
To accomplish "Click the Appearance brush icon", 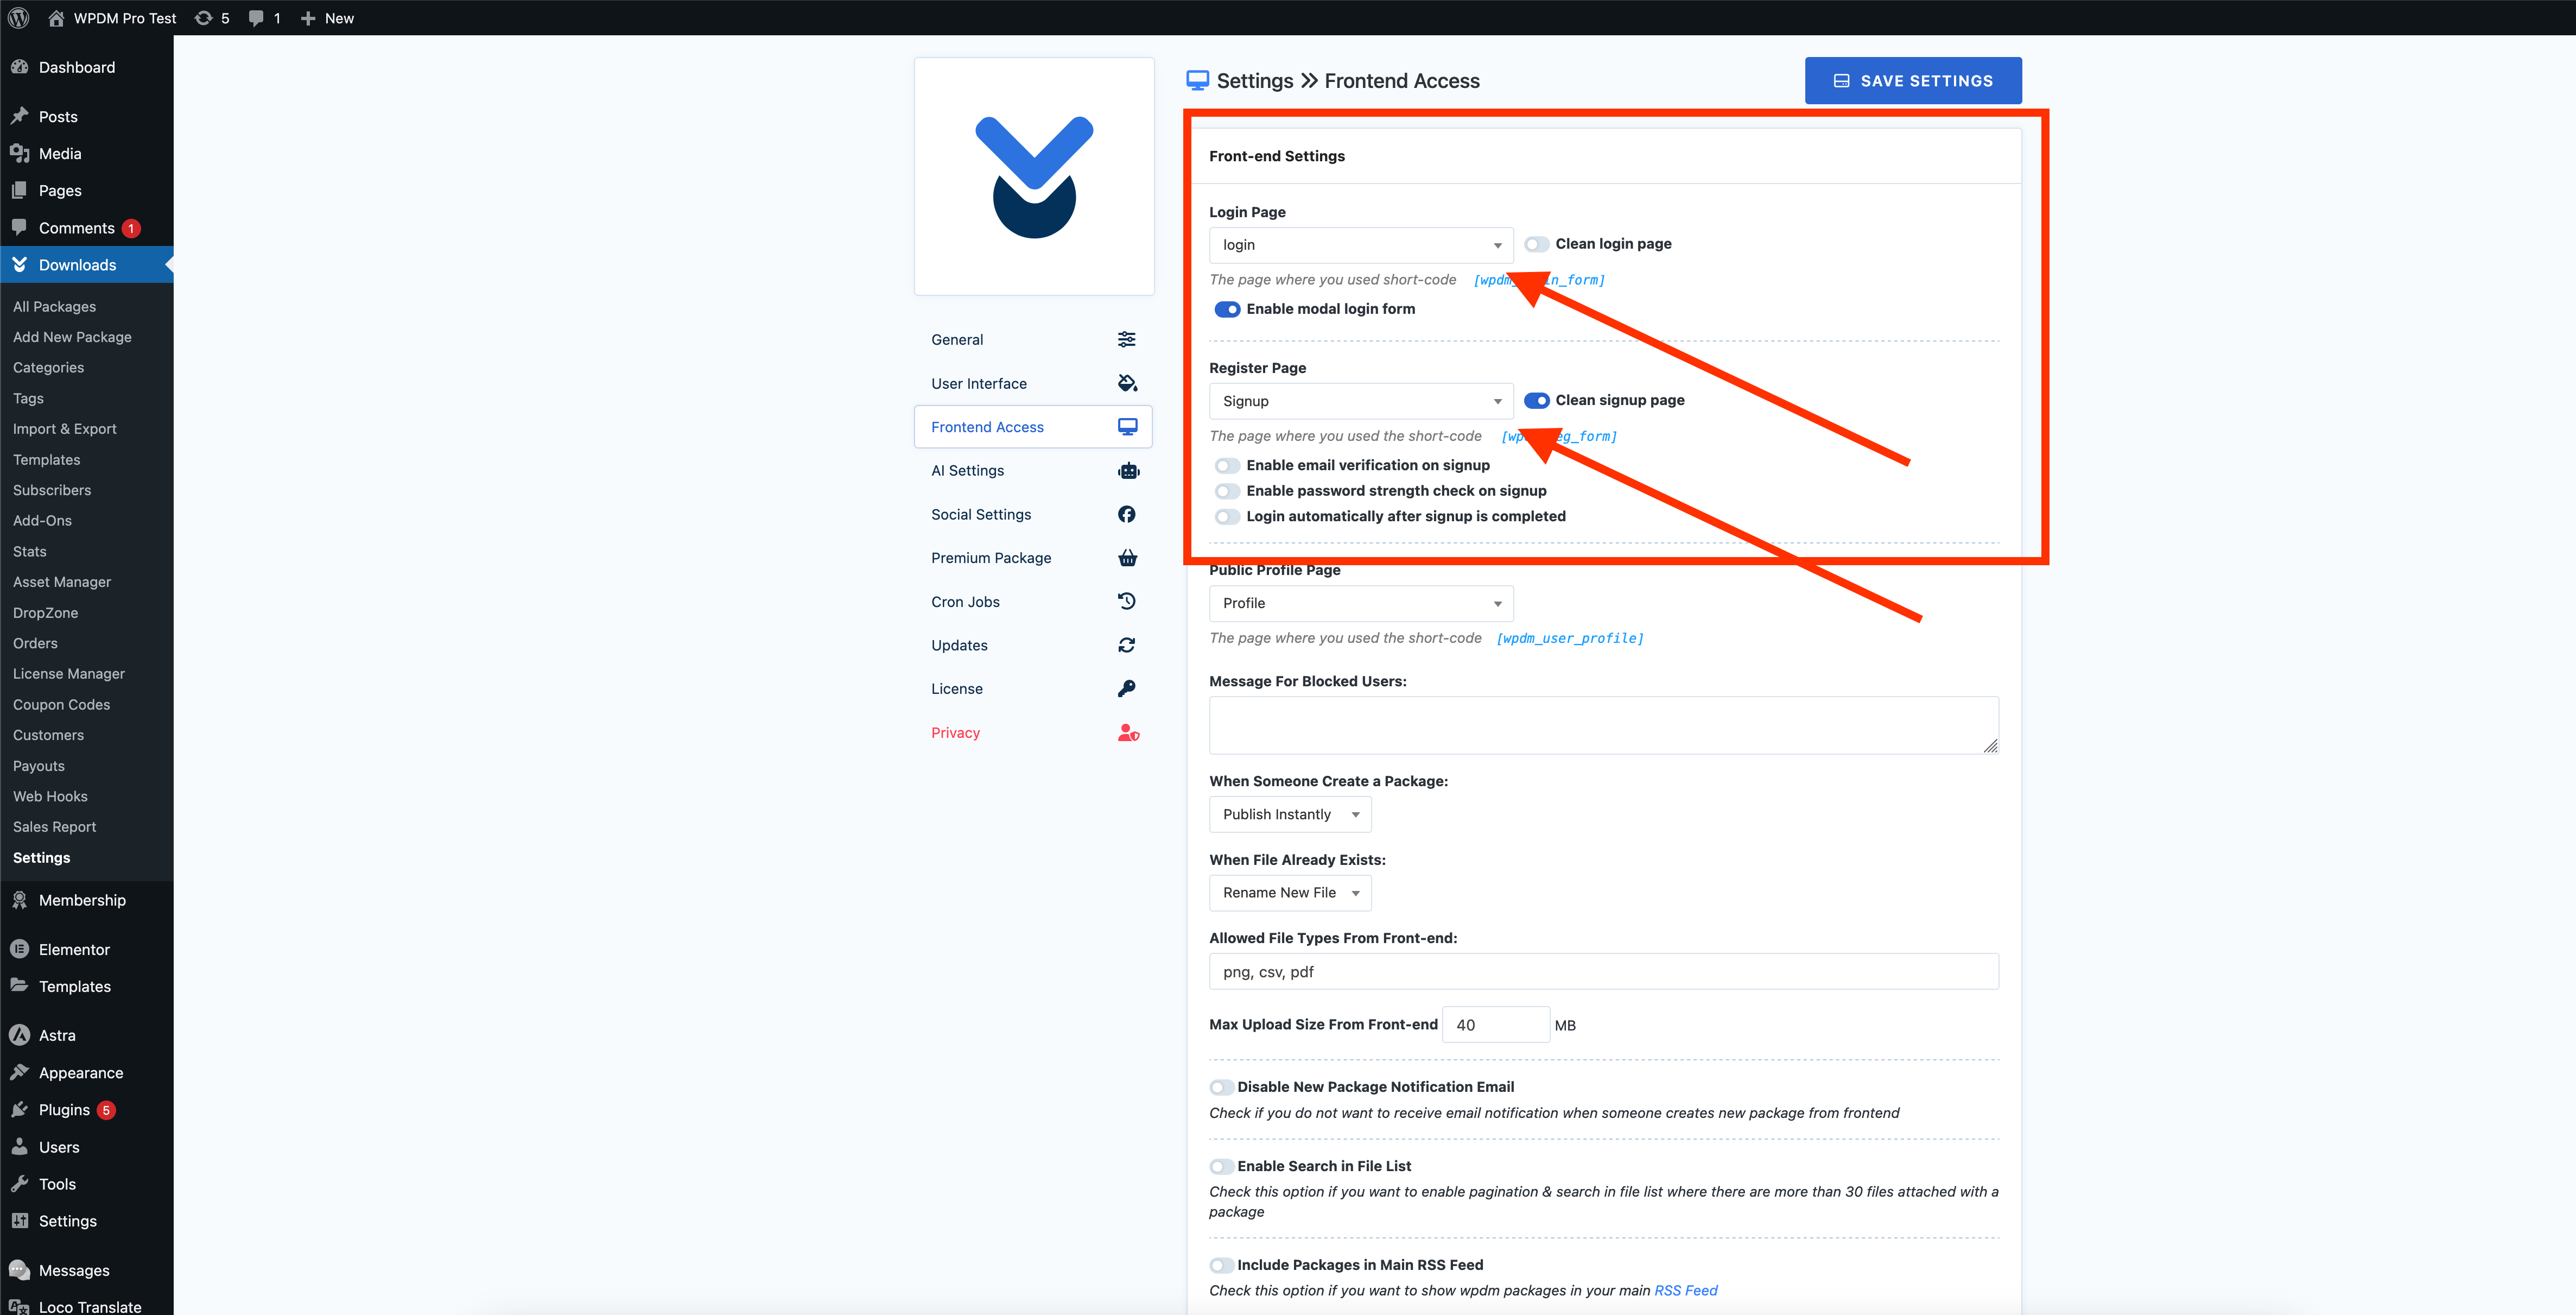I will (19, 1072).
